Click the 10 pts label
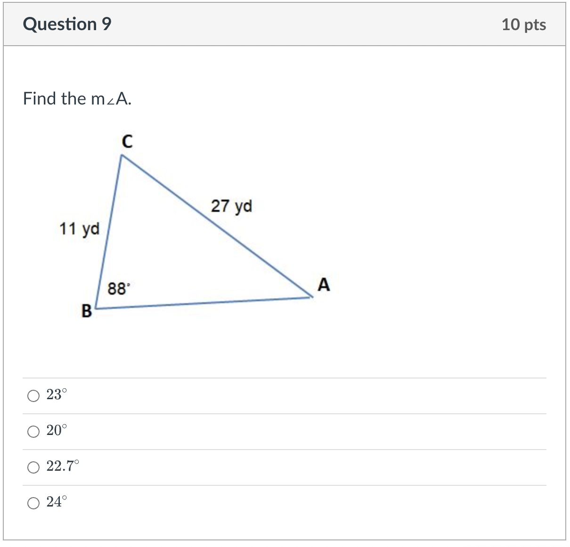Viewport: 570px width, 547px height. coord(523,25)
